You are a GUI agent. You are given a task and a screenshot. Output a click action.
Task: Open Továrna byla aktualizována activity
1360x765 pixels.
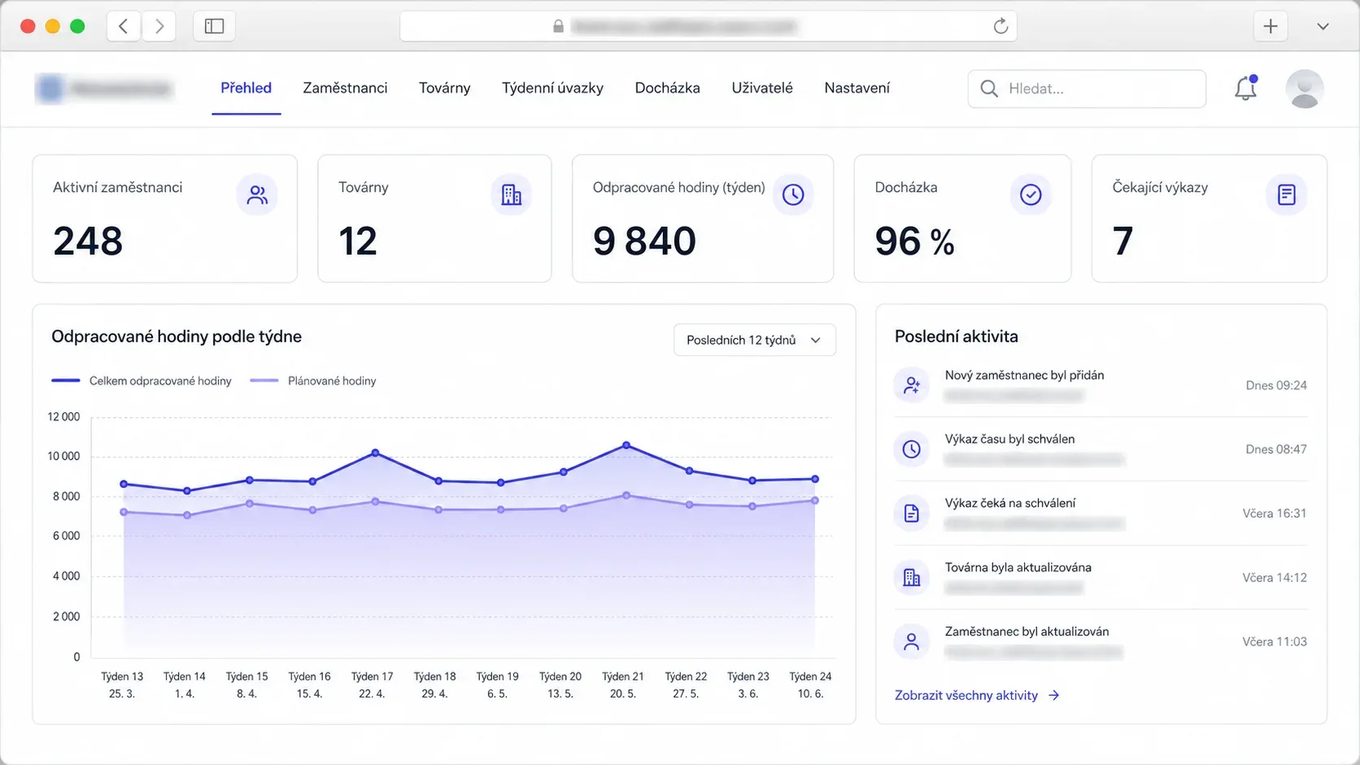(1101, 577)
